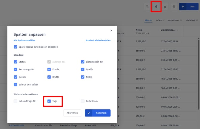The width and height of the screenshot is (200, 129).
Task: Close the Spalten anpassen dialog
Action: pos(111,31)
